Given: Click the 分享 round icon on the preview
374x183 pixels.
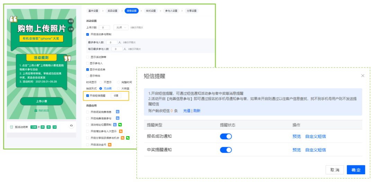Looking at the screenshot, I should coord(71,29).
